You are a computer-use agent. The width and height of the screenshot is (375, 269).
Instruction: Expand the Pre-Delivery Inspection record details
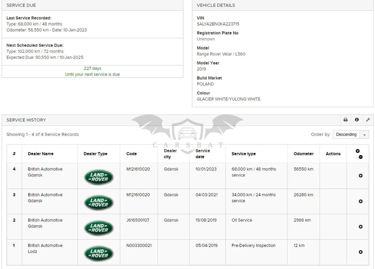pyautogui.click(x=361, y=252)
